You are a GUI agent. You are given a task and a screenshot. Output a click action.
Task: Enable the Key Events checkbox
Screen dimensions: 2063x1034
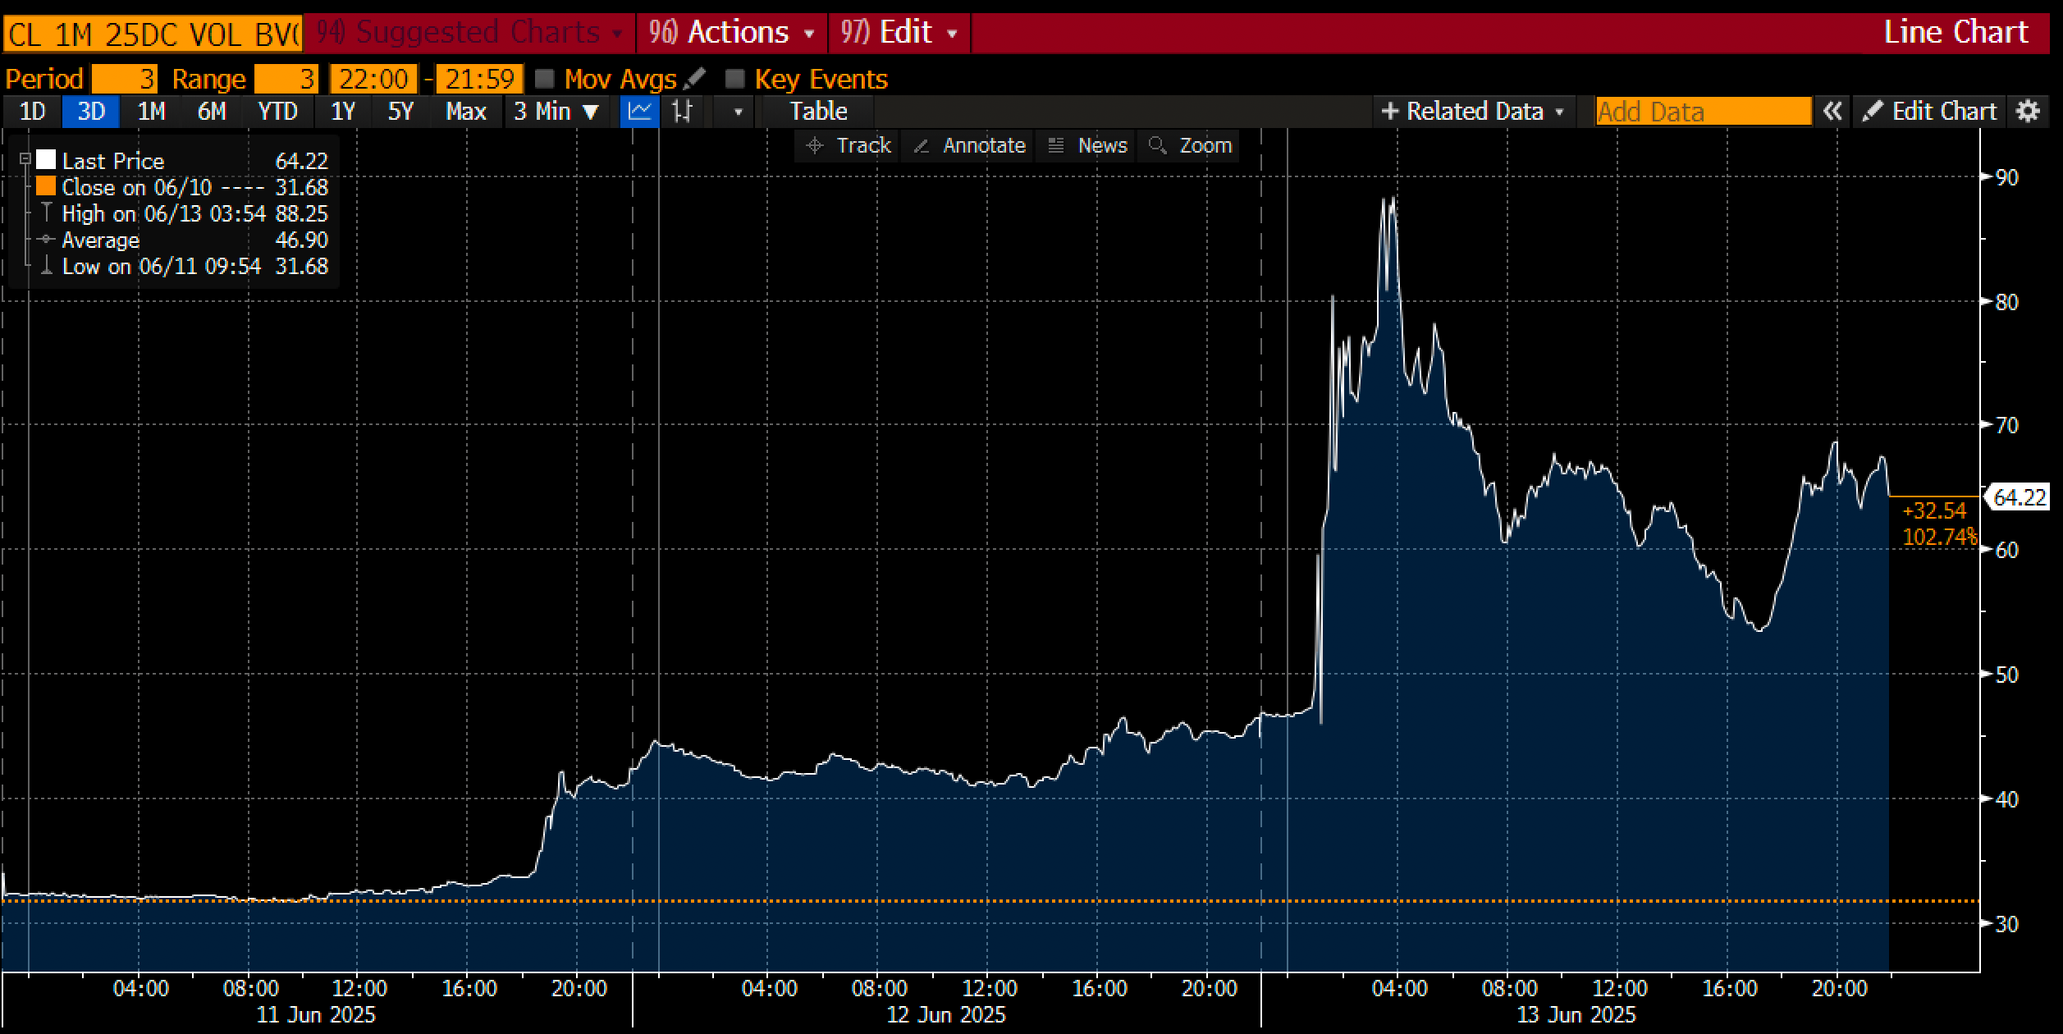click(x=735, y=79)
